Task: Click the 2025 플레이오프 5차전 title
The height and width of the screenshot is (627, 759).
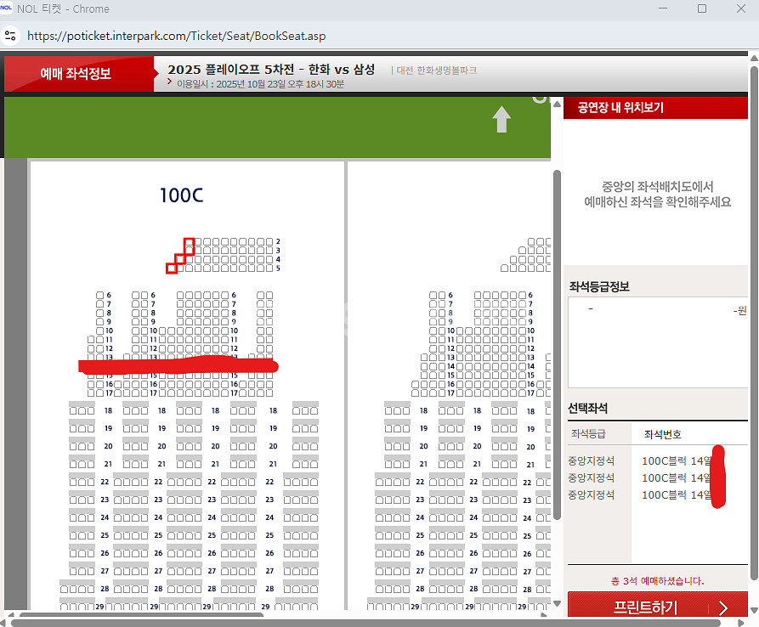Action: pyautogui.click(x=270, y=69)
